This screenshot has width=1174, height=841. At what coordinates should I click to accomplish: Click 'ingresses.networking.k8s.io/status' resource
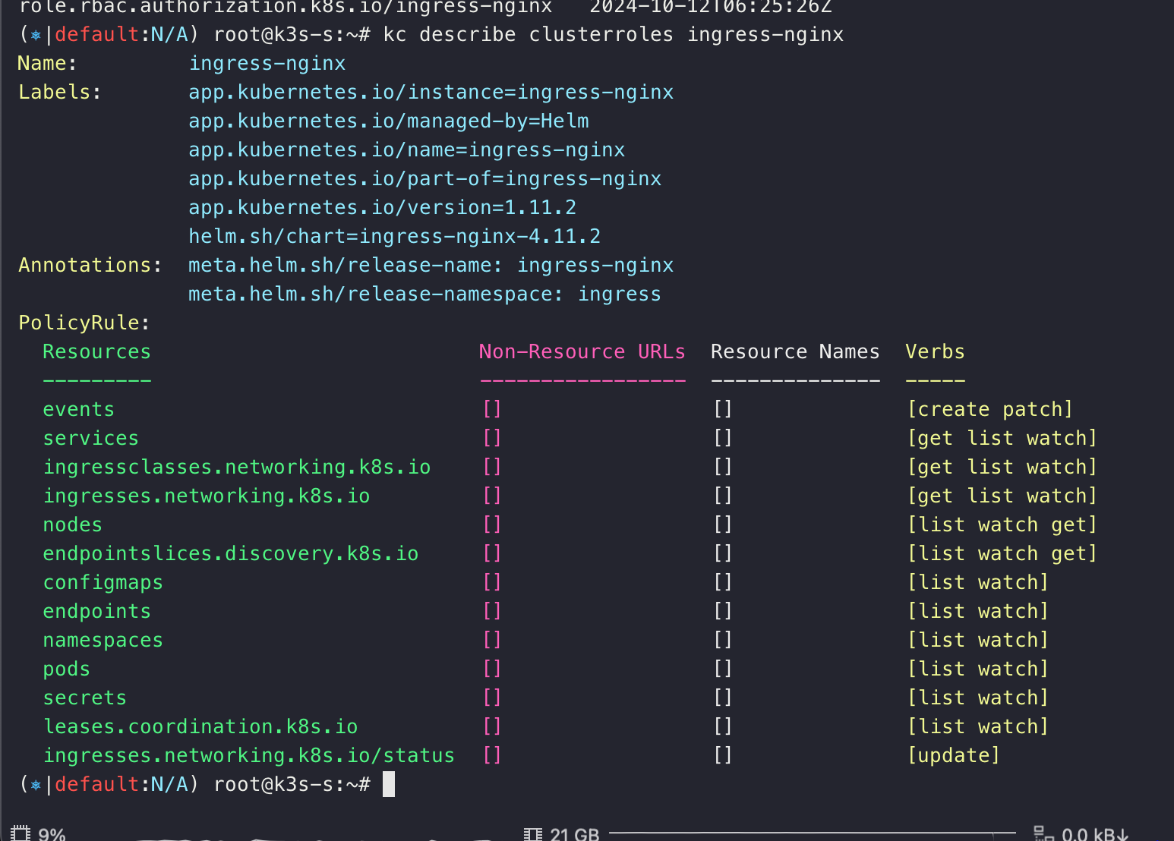point(249,756)
